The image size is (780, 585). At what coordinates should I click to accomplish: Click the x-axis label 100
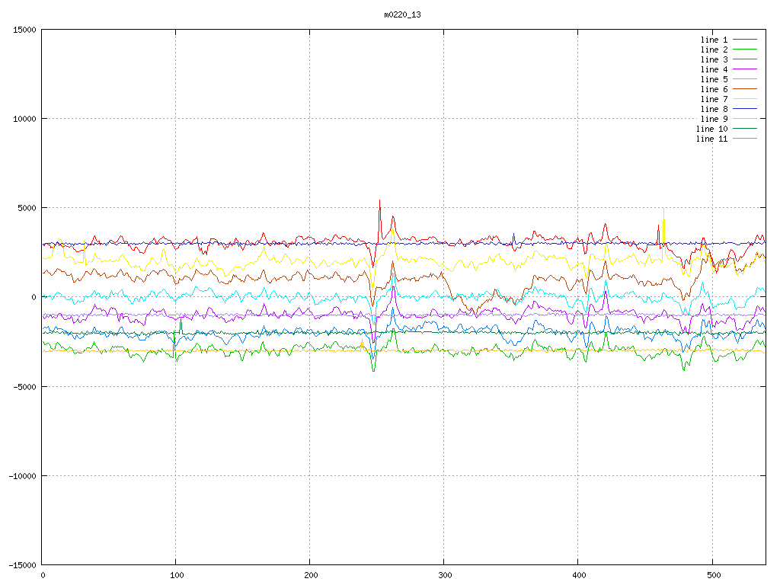point(177,576)
